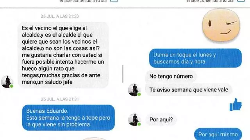Open avatar beside 'Por aquí?' message
The height and width of the screenshot is (140, 250).
(134, 120)
